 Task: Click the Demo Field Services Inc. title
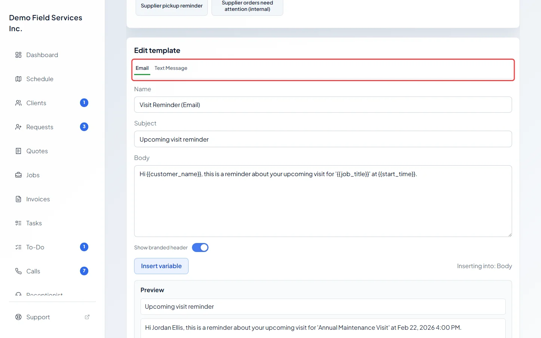point(45,23)
